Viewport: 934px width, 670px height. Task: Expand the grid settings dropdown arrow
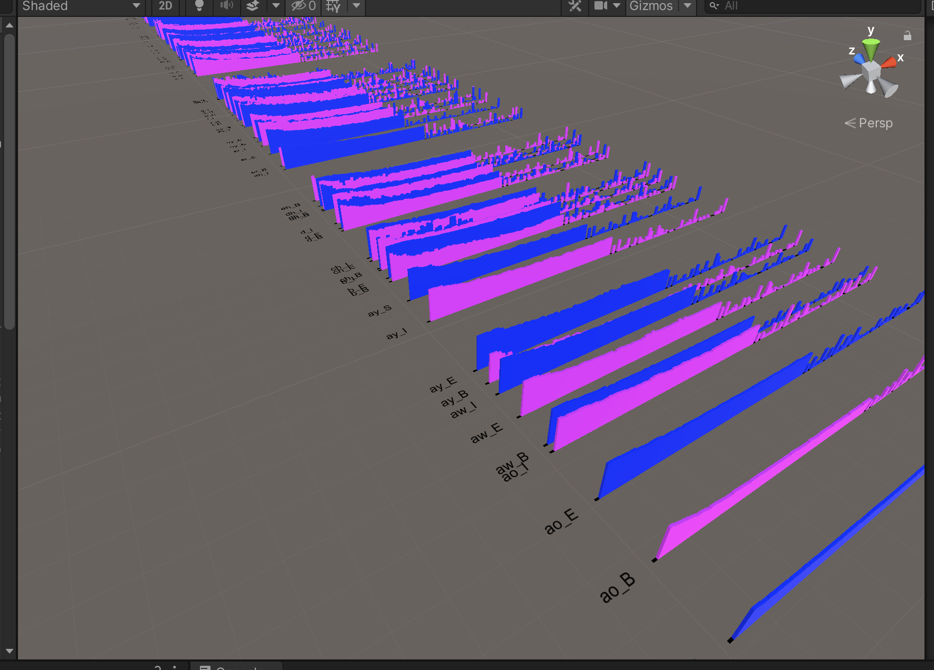tap(356, 6)
